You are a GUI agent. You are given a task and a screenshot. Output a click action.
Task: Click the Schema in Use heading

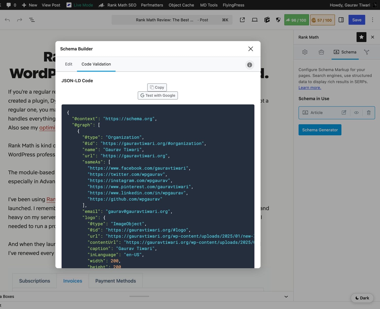[314, 99]
